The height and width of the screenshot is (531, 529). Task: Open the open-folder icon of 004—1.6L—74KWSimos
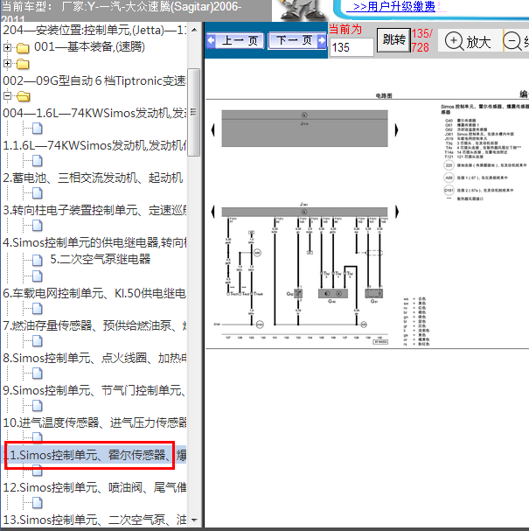pyautogui.click(x=23, y=96)
